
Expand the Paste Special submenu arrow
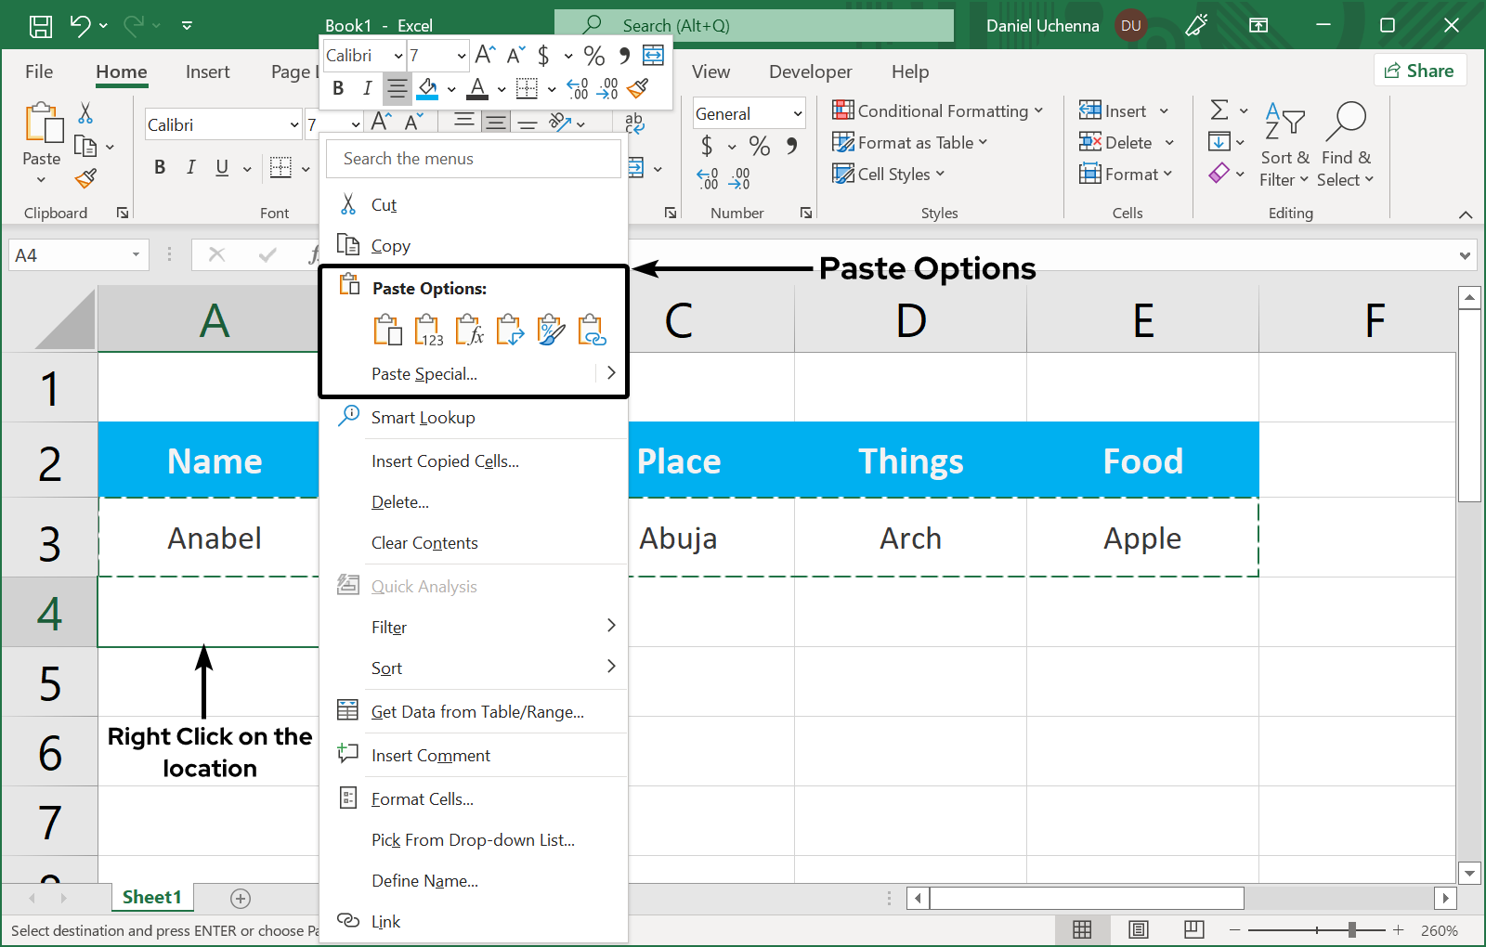610,373
